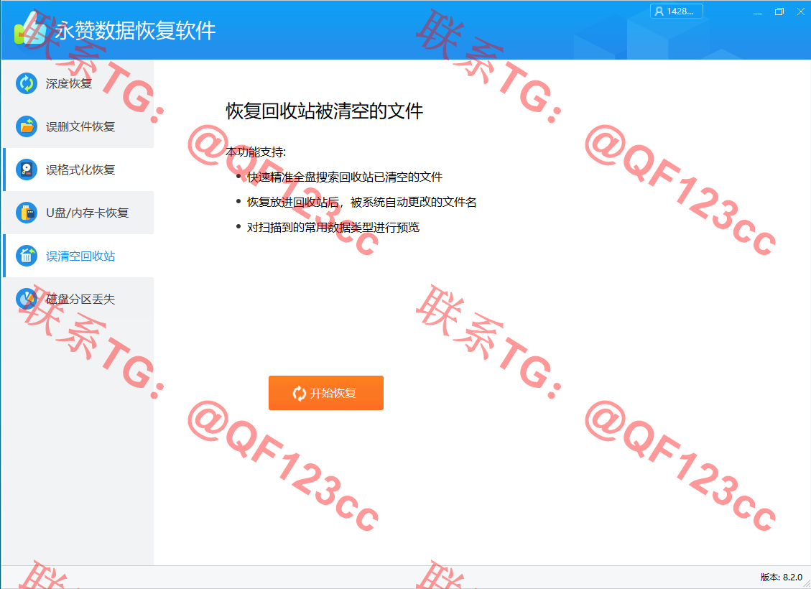The width and height of the screenshot is (811, 589).
Task: Click the heading 恢复回收站被清空的文件
Action: tap(325, 111)
